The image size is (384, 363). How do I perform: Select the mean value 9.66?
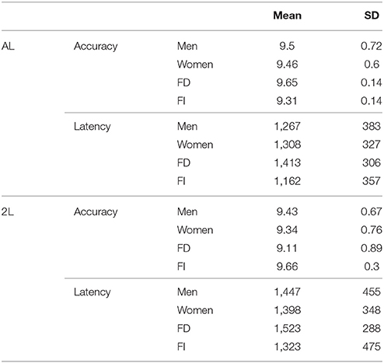(287, 267)
